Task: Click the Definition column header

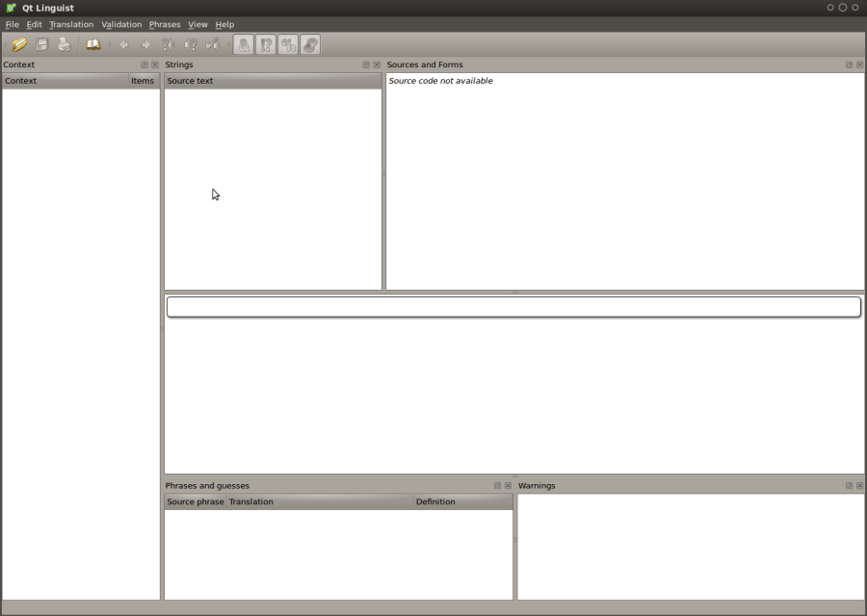Action: click(x=435, y=501)
